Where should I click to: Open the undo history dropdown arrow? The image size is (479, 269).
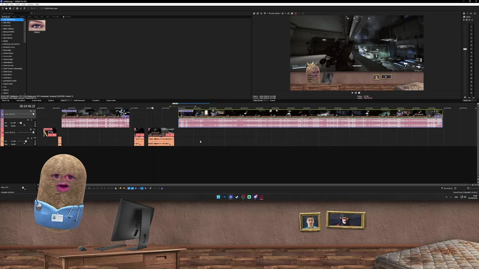34,8
